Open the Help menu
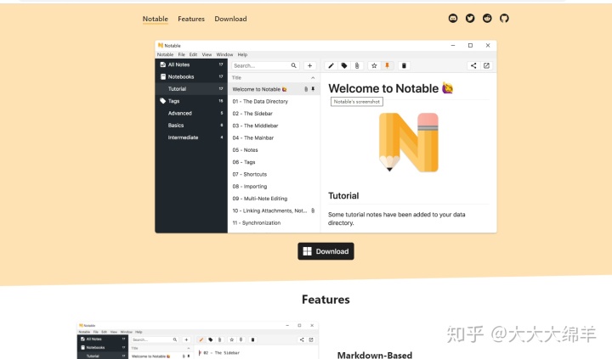The width and height of the screenshot is (612, 359). pyautogui.click(x=242, y=54)
